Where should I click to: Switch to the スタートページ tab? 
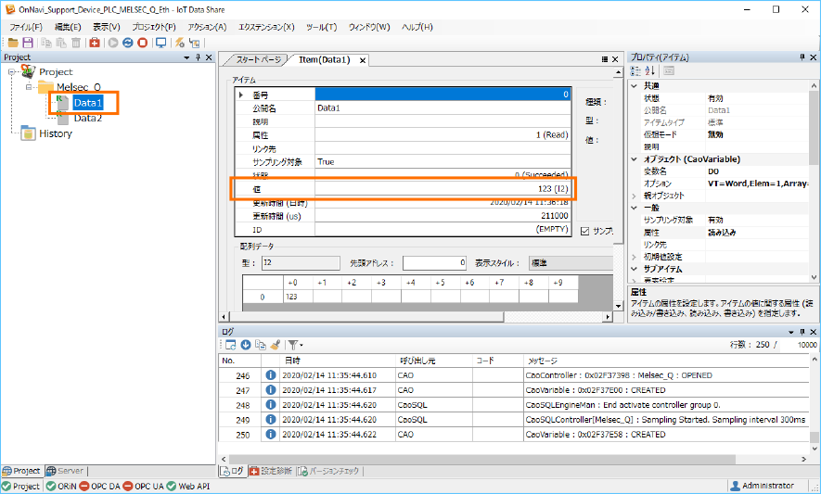point(258,59)
